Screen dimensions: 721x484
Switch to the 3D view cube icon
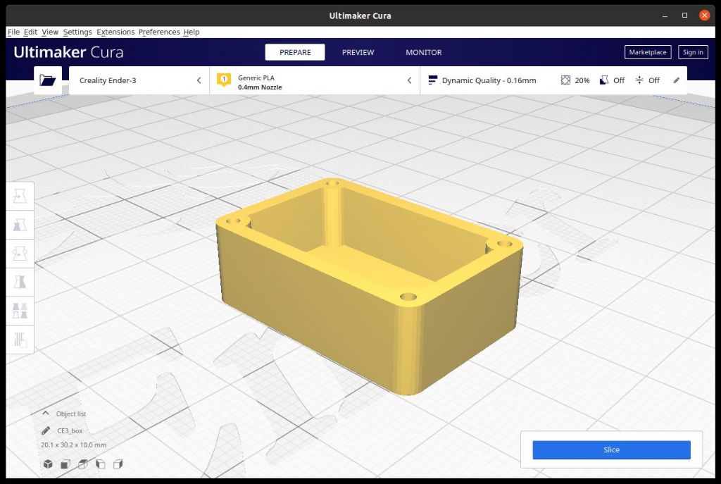[x=48, y=464]
